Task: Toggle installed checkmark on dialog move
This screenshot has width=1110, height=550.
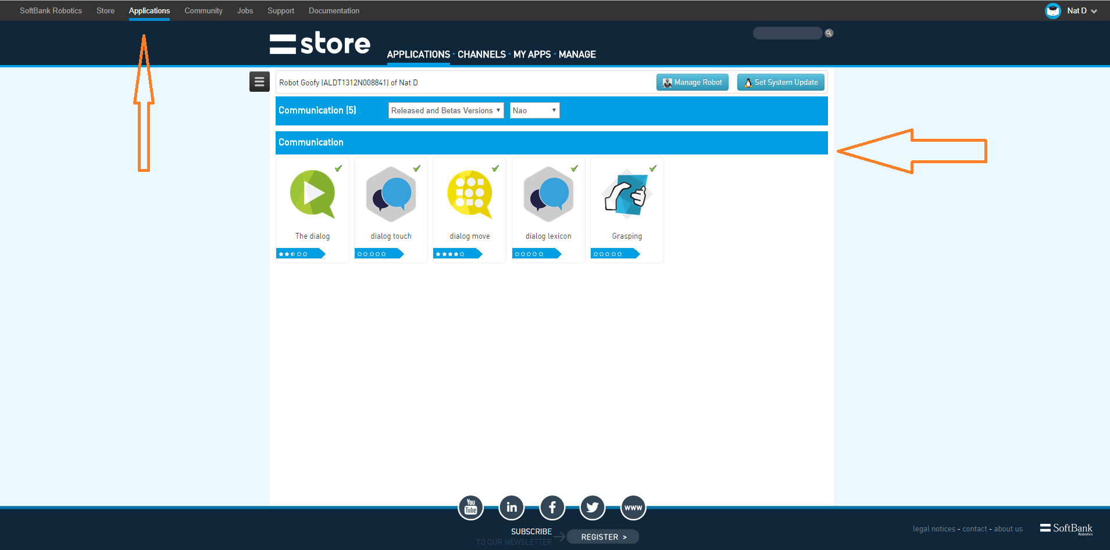Action: pos(495,168)
